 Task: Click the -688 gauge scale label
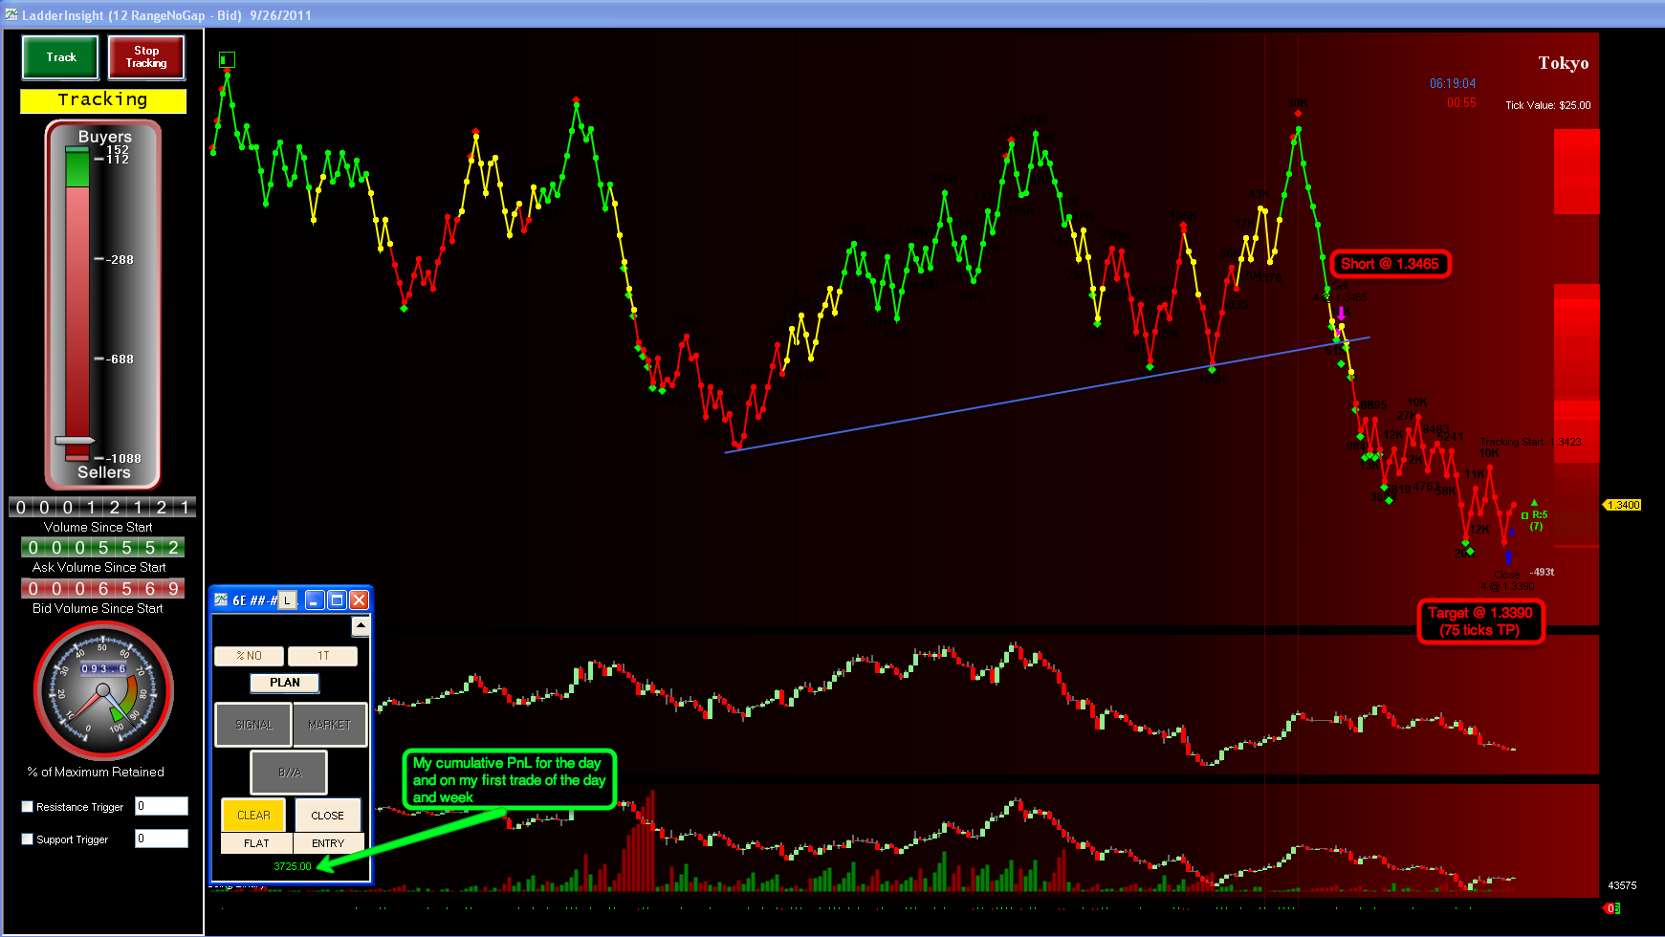pyautogui.click(x=120, y=359)
